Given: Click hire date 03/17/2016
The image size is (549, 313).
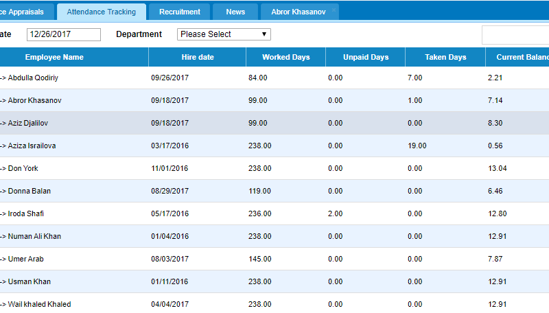Looking at the screenshot, I should tap(170, 146).
